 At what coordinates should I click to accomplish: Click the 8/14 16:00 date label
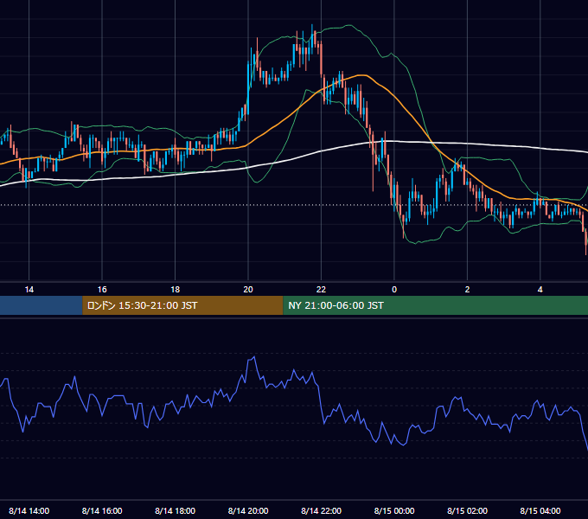click(102, 510)
